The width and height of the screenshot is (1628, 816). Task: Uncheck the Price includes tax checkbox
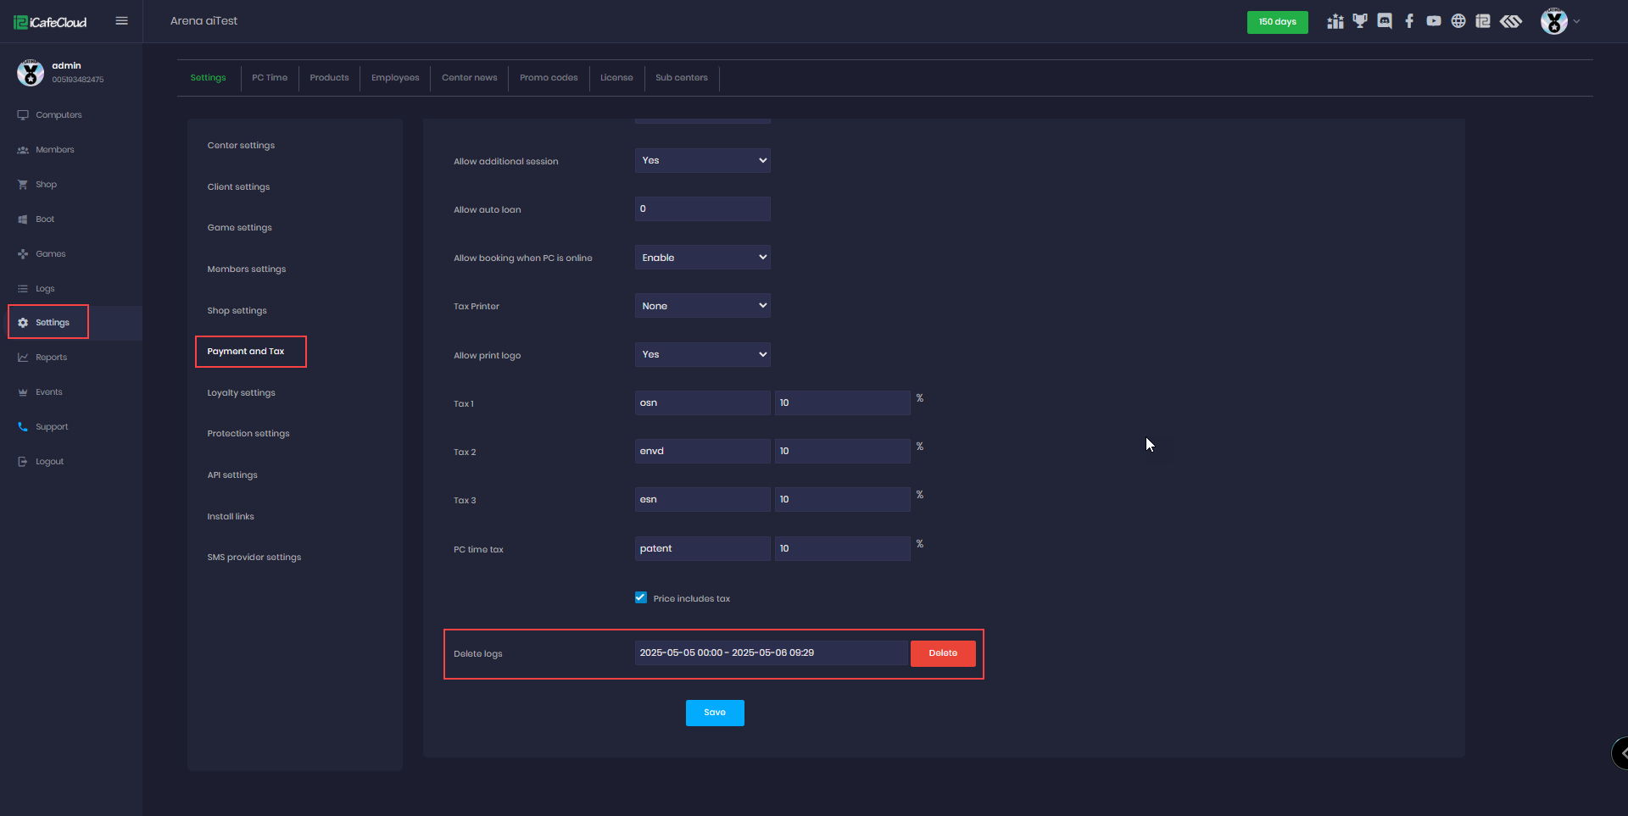tap(641, 598)
